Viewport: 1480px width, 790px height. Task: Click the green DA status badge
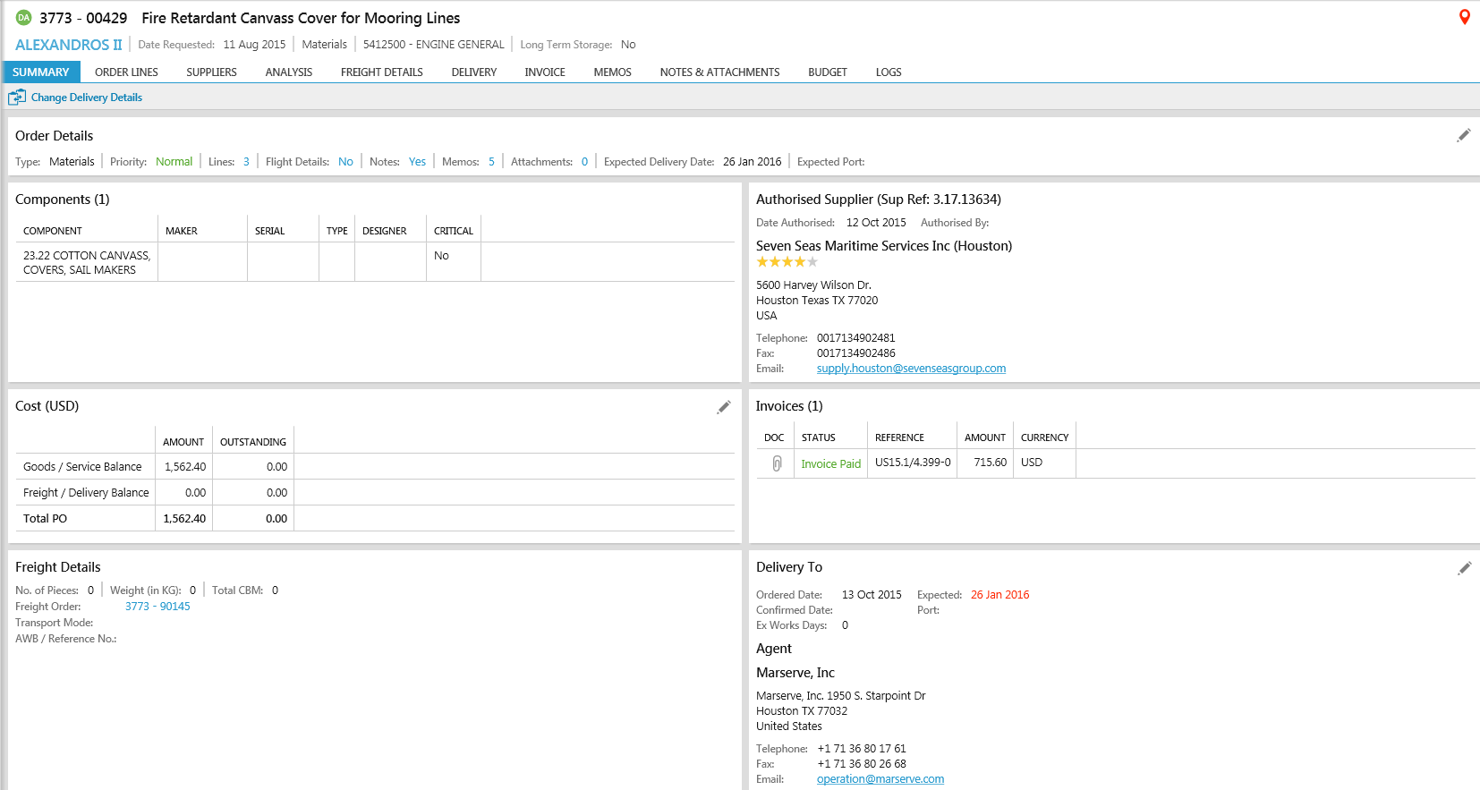coord(23,18)
